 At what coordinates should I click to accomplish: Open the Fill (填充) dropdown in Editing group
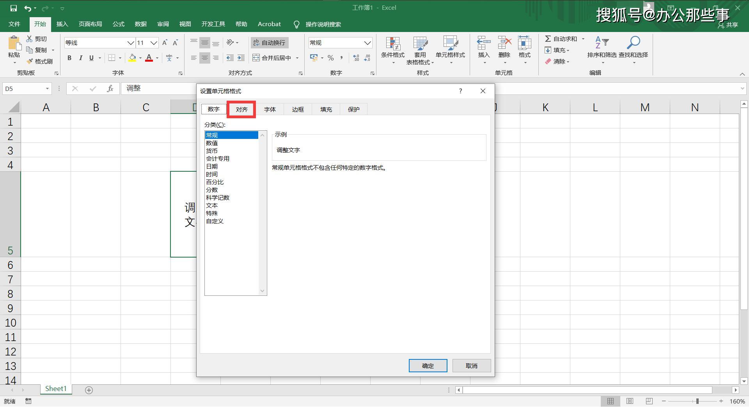(557, 50)
